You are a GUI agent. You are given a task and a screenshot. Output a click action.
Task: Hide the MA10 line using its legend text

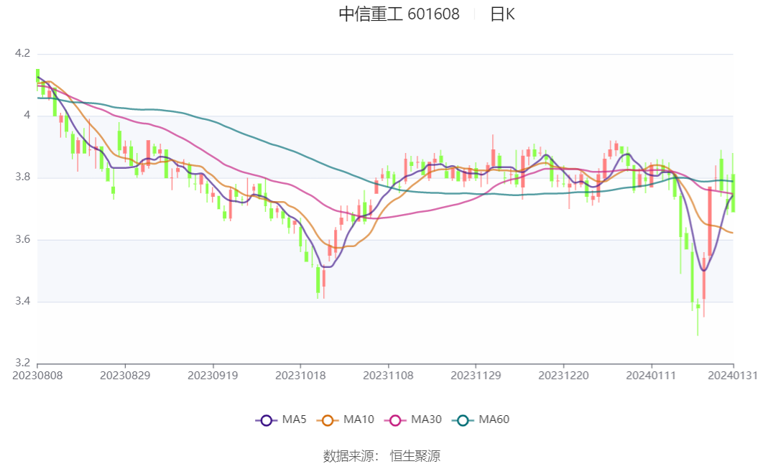pyautogui.click(x=358, y=420)
